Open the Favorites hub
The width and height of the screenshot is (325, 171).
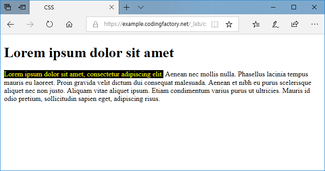[256, 24]
